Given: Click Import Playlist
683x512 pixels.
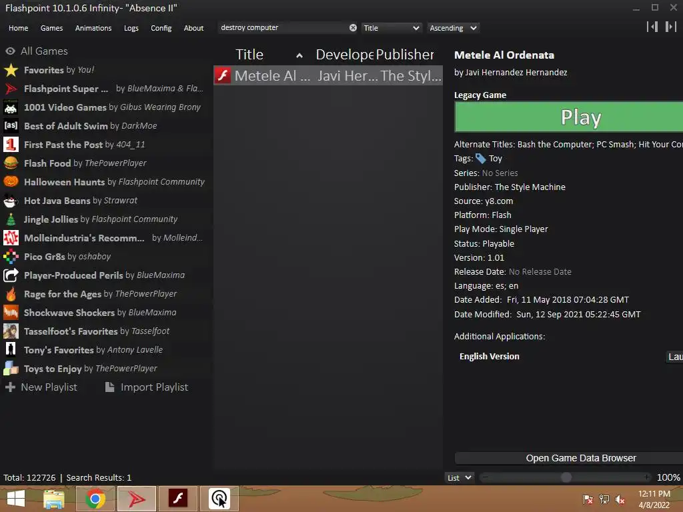Looking at the screenshot, I should [147, 387].
